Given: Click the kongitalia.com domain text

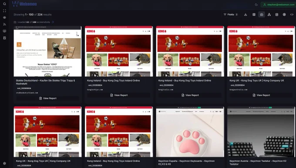Looking at the screenshot, I should 166,90.
